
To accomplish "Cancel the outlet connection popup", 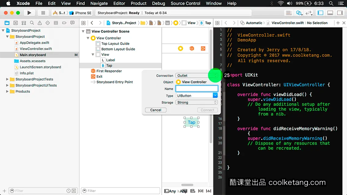I will tap(155, 110).
